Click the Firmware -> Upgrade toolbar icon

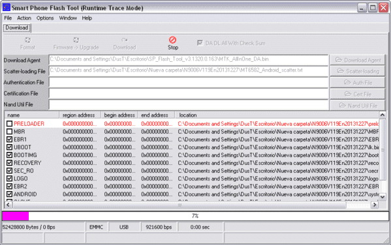click(76, 40)
